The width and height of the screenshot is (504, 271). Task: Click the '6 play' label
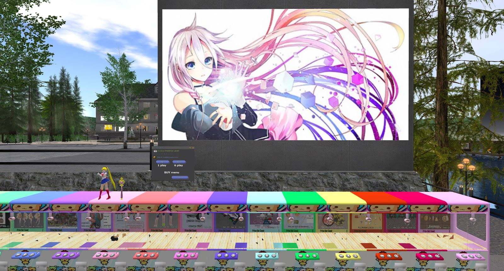coord(179,165)
